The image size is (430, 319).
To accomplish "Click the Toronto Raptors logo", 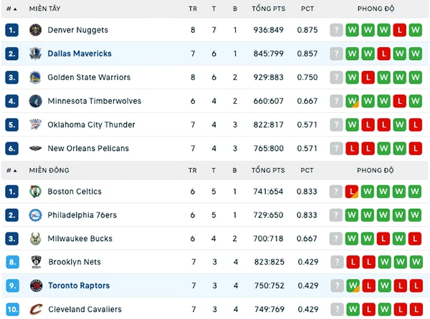I will 36,285.
